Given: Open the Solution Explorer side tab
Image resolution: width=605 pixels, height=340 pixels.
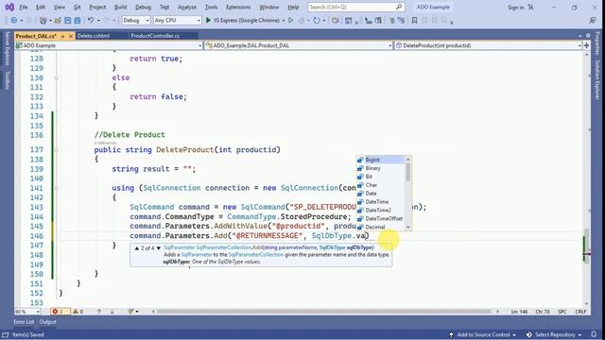Looking at the screenshot, I should [x=597, y=79].
